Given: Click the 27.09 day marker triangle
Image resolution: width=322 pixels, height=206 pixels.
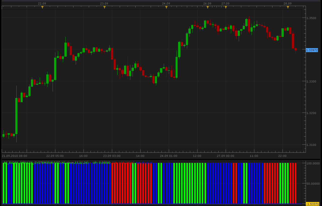Looking at the screenshot, I should click(x=226, y=7).
